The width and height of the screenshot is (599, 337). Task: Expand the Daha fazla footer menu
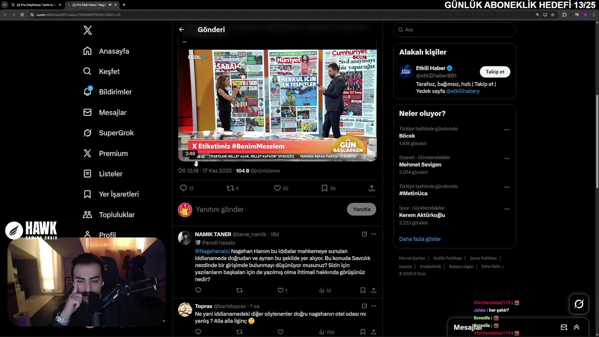coord(492,266)
